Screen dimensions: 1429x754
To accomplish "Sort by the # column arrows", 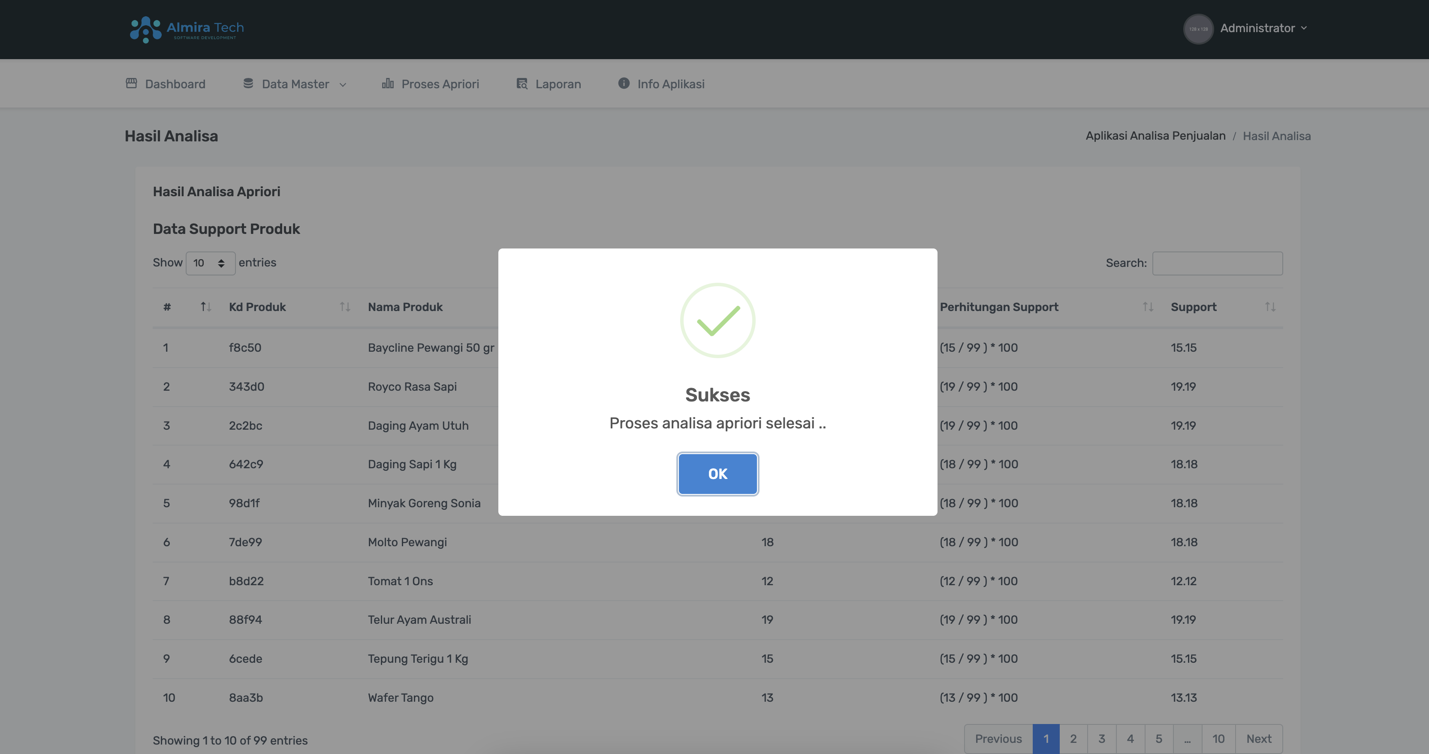I will click(206, 307).
